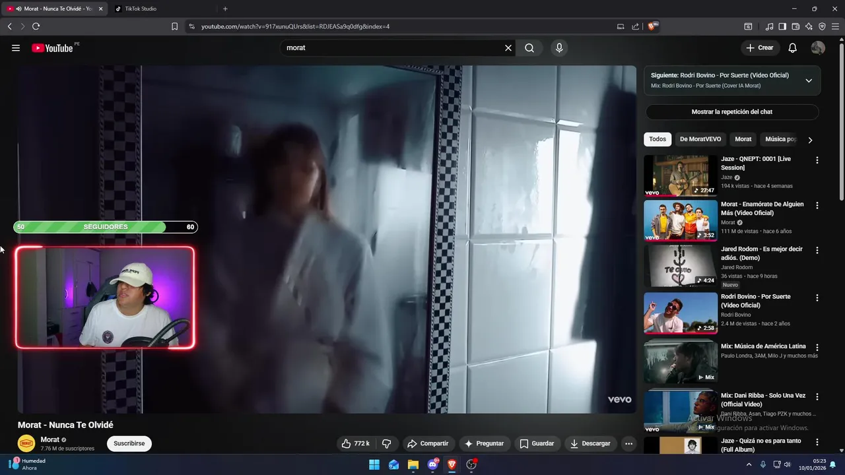Image resolution: width=845 pixels, height=475 pixels.
Task: Click the Descargar download button
Action: [591, 444]
